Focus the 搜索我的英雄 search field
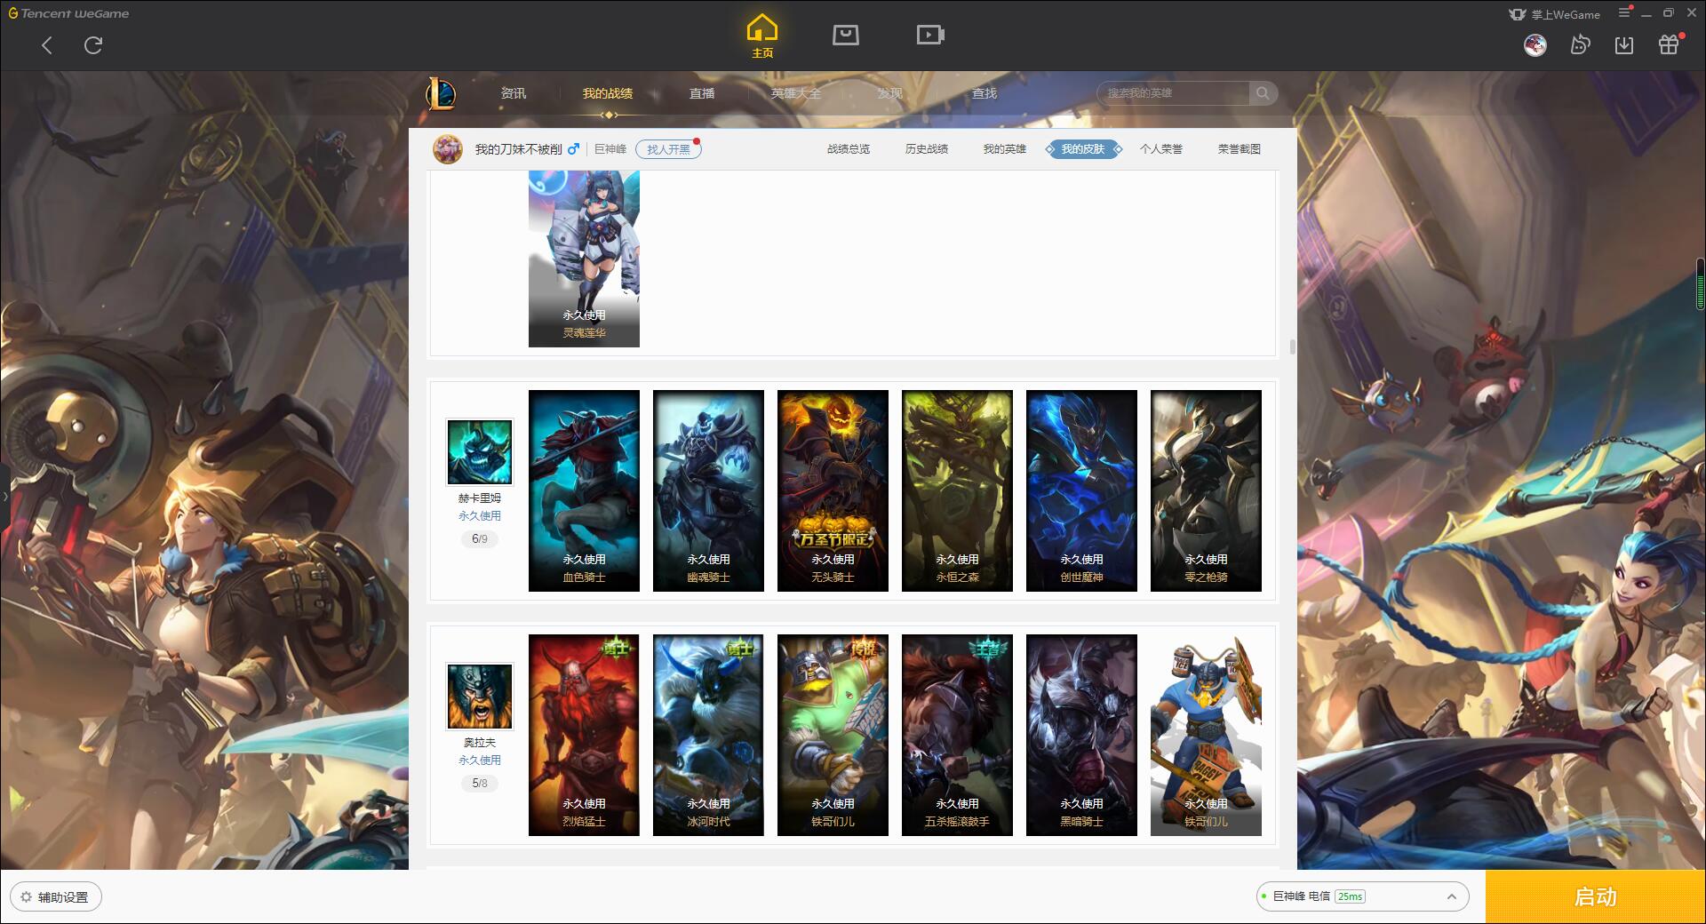This screenshot has width=1706, height=924. point(1173,93)
